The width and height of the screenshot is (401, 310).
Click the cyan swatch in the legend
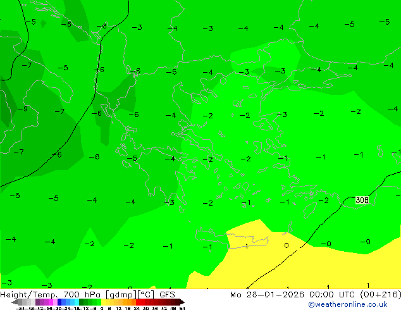coord(77,302)
